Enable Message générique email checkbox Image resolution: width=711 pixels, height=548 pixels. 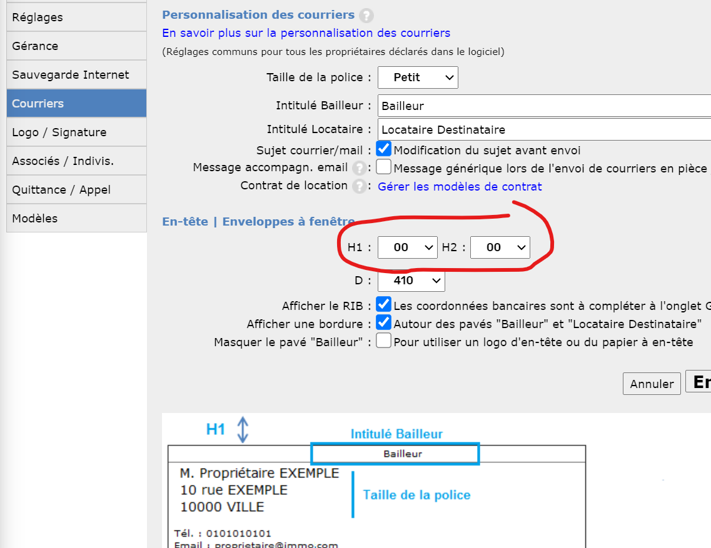[383, 167]
